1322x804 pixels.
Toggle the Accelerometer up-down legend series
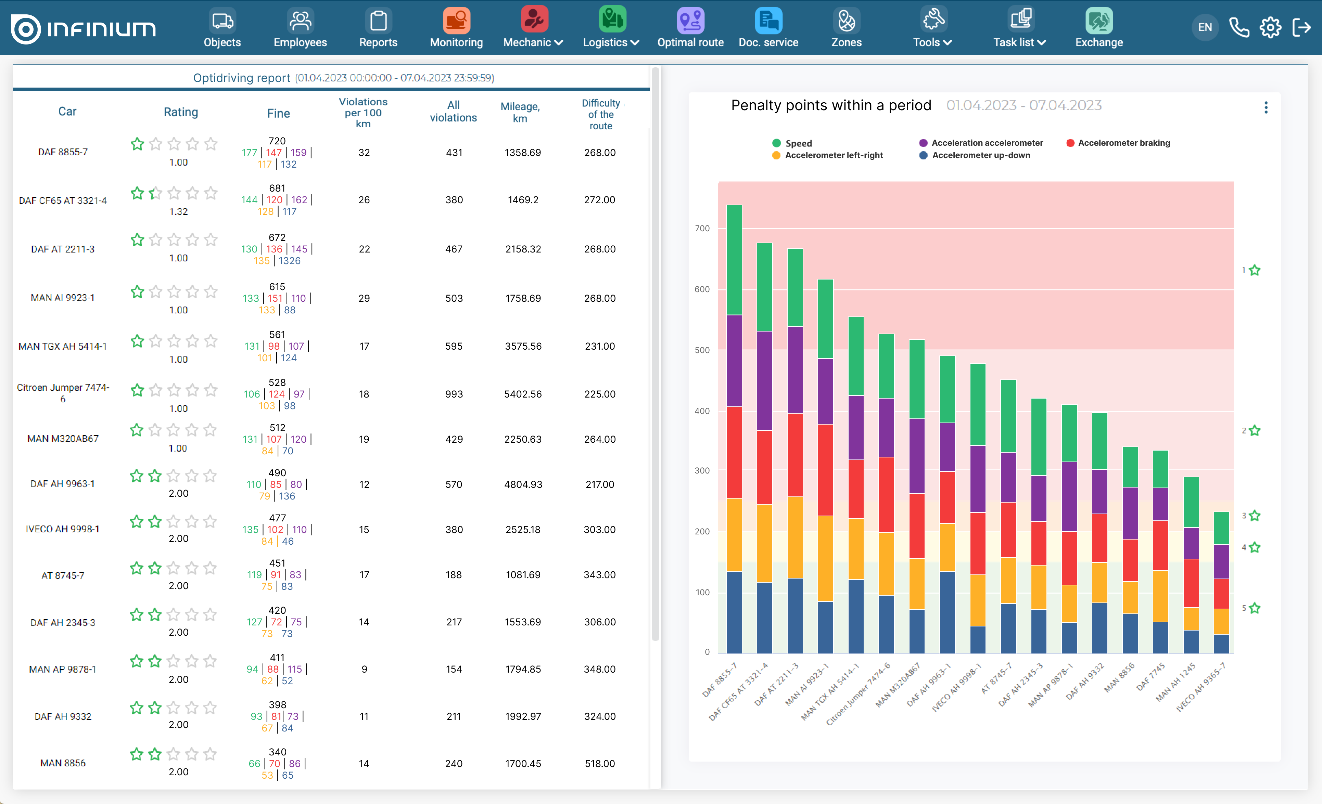(x=974, y=155)
